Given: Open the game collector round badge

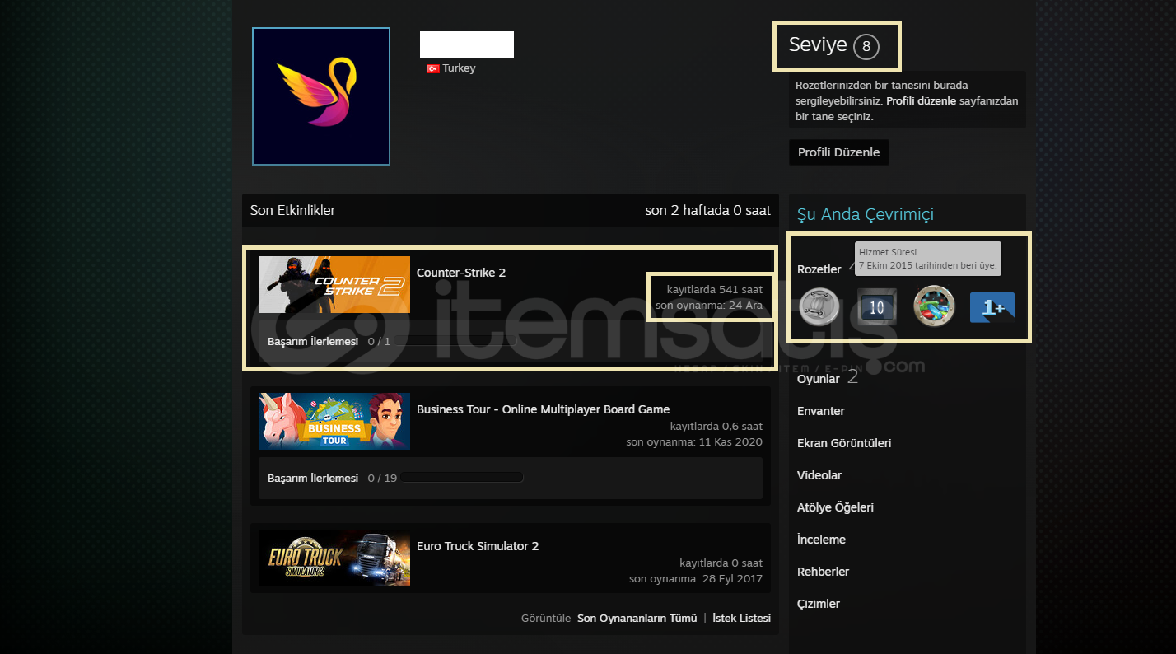Looking at the screenshot, I should tap(934, 306).
